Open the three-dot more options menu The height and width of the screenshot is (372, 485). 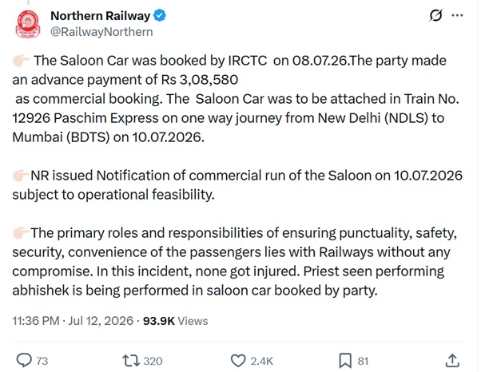click(457, 15)
